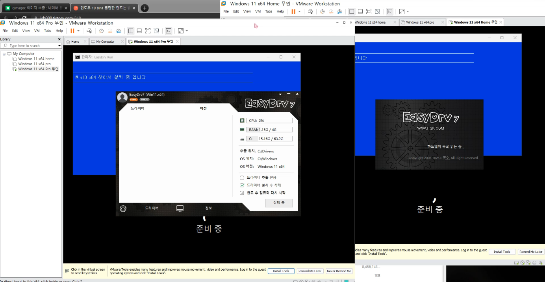Image resolution: width=545 pixels, height=282 pixels.
Task: Click the 드라이버 column header in EasyDrv7 list
Action: coord(137,108)
